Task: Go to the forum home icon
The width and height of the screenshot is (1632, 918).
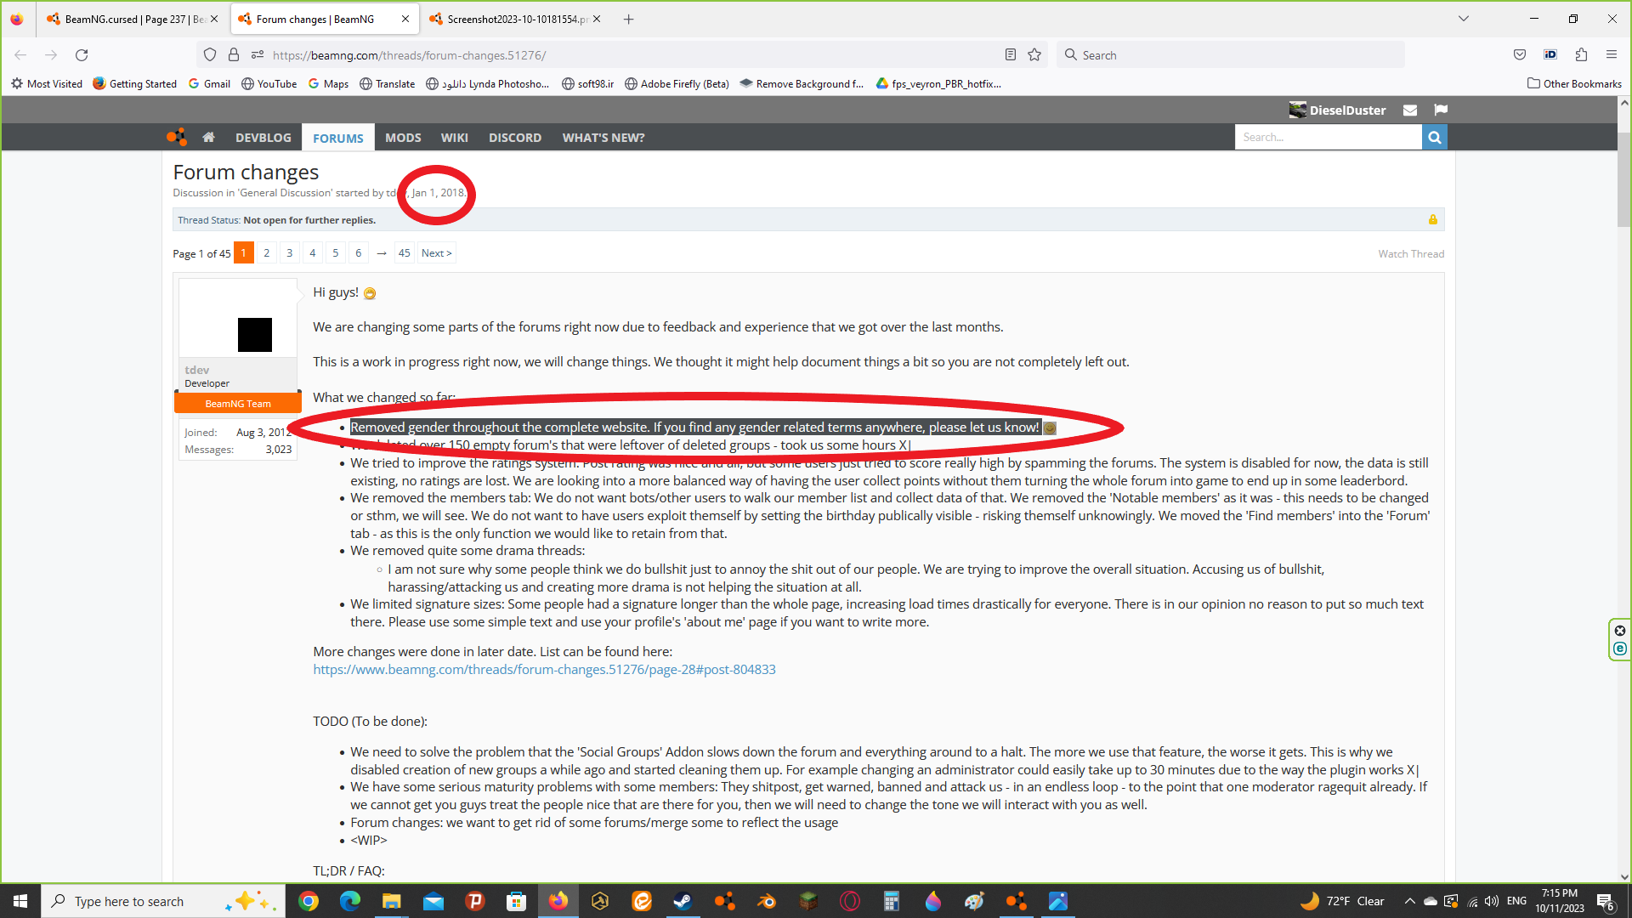Action: 208,137
